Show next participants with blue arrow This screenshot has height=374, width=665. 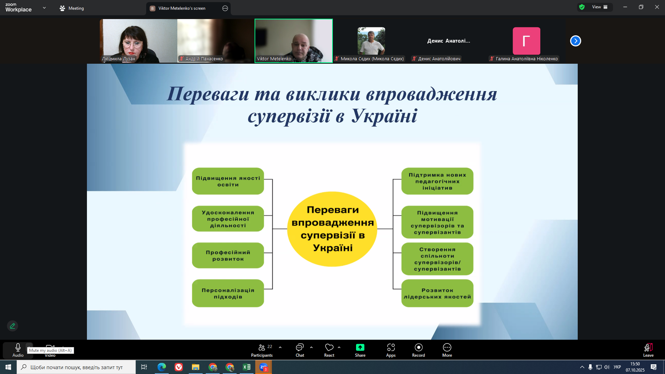point(575,41)
